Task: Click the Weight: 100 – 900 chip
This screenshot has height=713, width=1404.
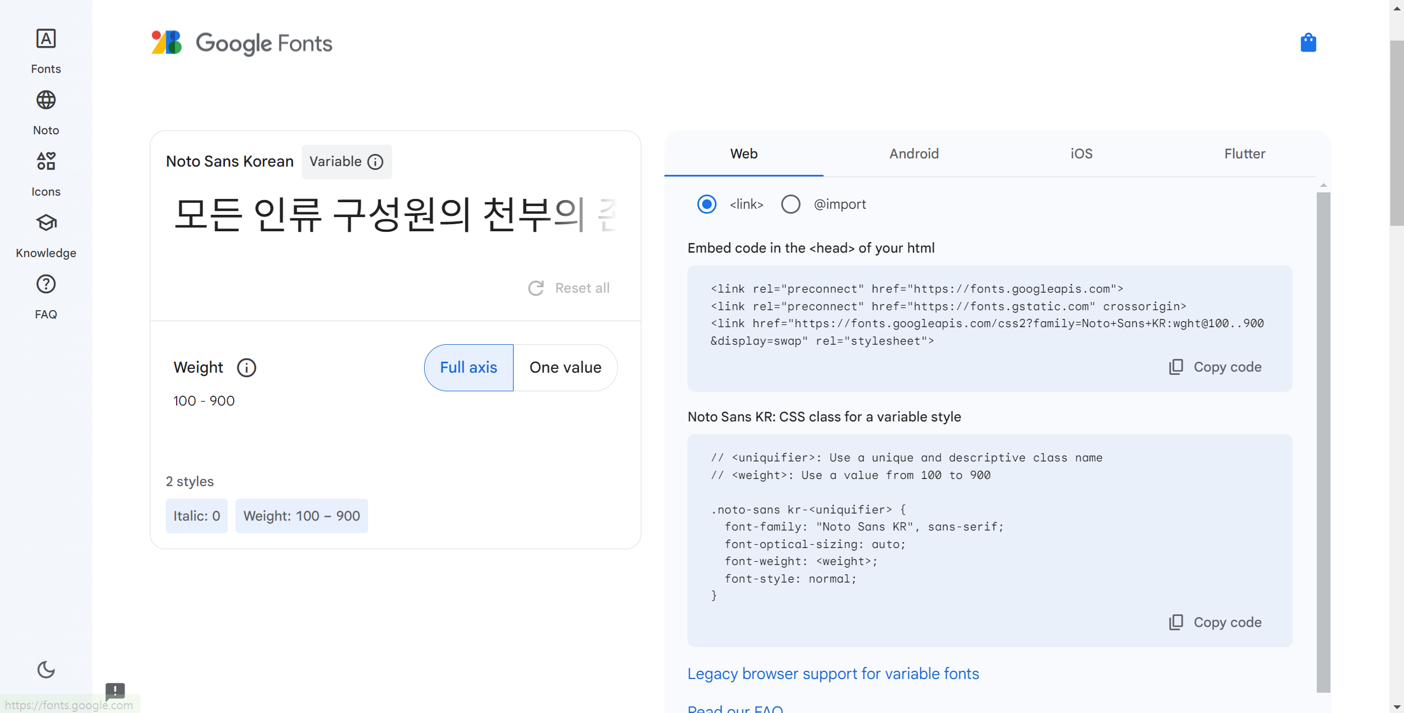Action: [302, 516]
